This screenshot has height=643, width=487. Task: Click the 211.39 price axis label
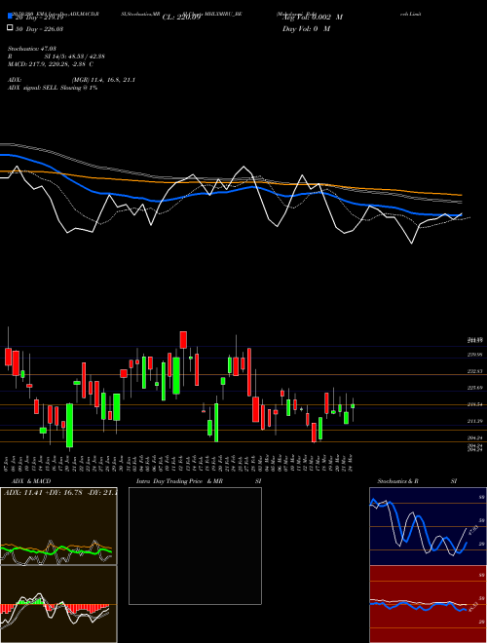coord(475,421)
